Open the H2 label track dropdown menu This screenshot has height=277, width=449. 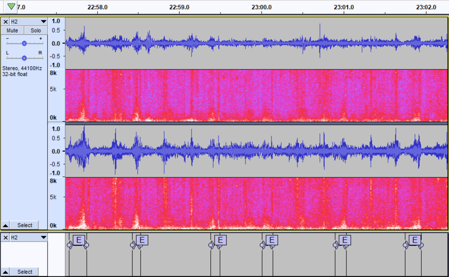[x=43, y=238]
